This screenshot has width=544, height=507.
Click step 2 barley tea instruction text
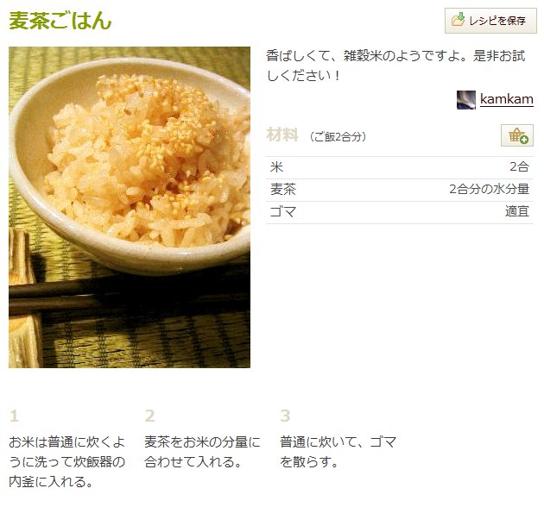point(202,452)
